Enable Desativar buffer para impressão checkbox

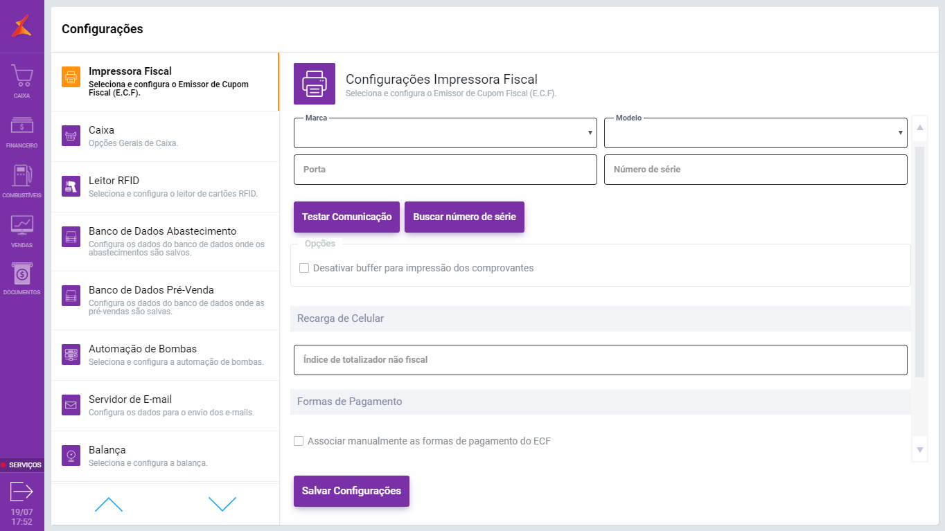tap(304, 268)
